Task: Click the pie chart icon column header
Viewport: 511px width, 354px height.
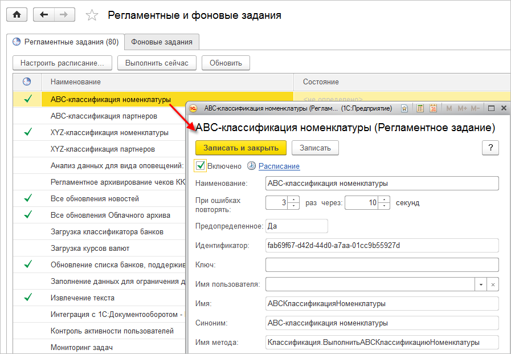Action: click(26, 82)
